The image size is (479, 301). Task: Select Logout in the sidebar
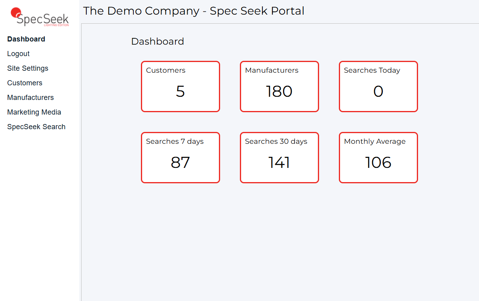click(x=18, y=54)
